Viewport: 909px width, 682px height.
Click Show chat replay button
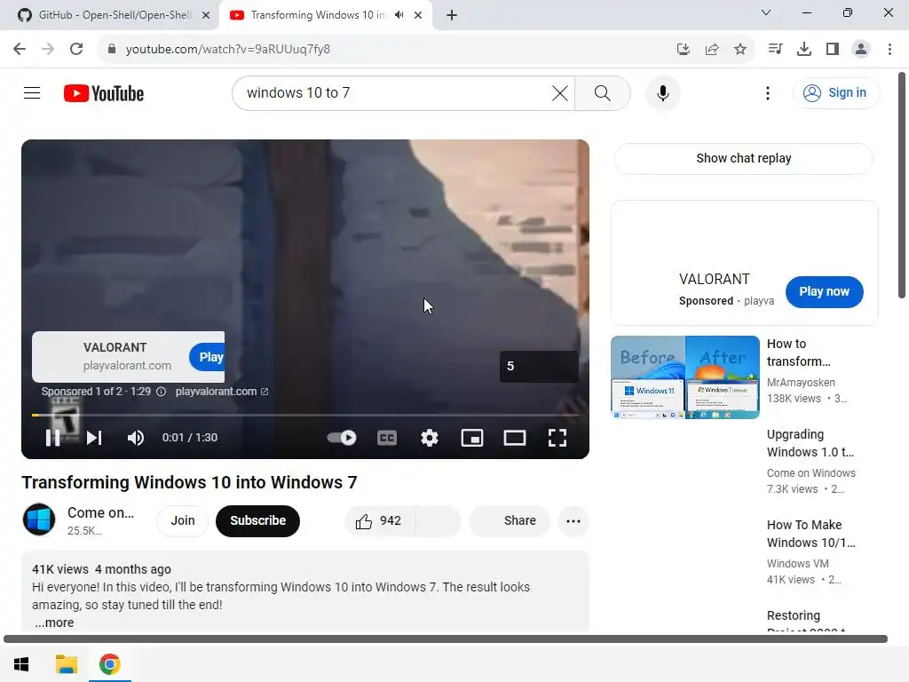(x=744, y=158)
